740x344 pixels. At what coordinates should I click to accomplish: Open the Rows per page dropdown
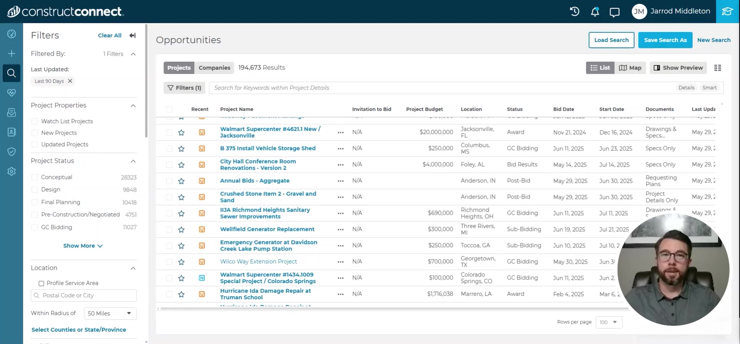pyautogui.click(x=609, y=322)
